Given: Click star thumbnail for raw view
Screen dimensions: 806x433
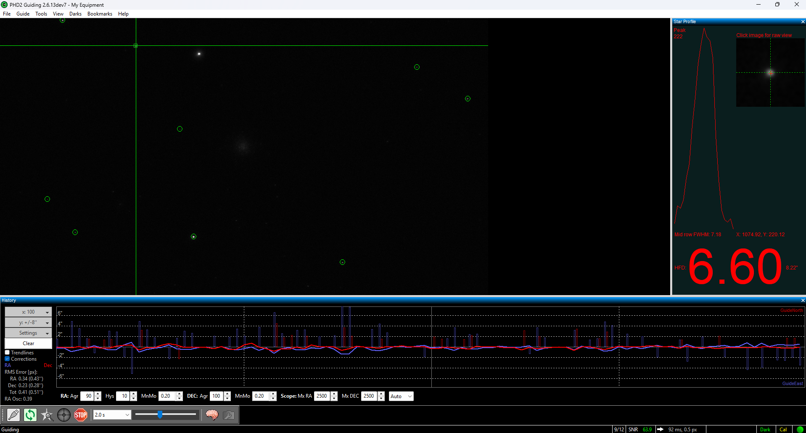Looking at the screenshot, I should [770, 72].
